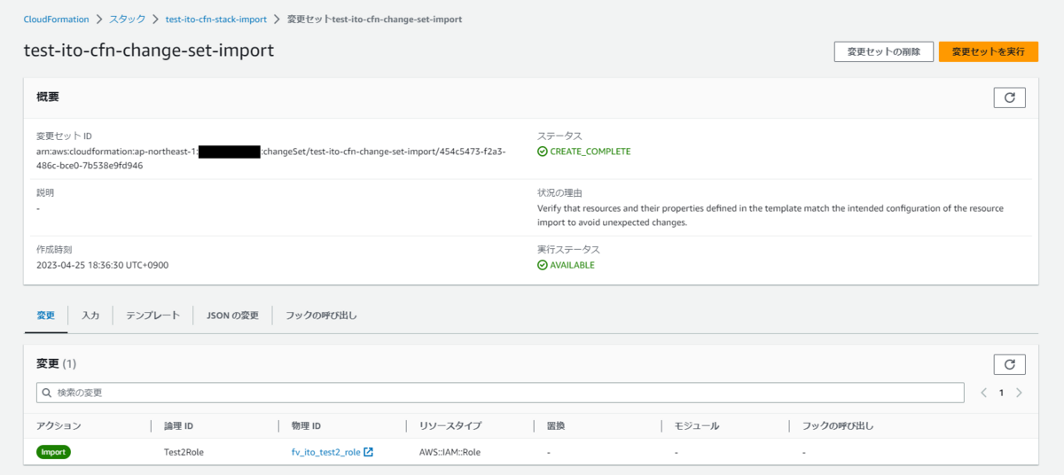Show the フックの呼び出し tab

point(321,315)
